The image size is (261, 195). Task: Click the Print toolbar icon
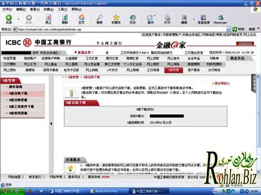[168, 18]
